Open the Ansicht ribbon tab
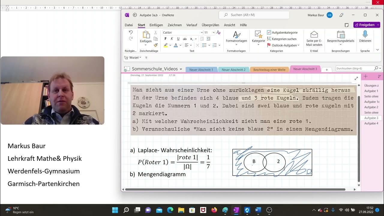384x216 pixels. pos(229,25)
